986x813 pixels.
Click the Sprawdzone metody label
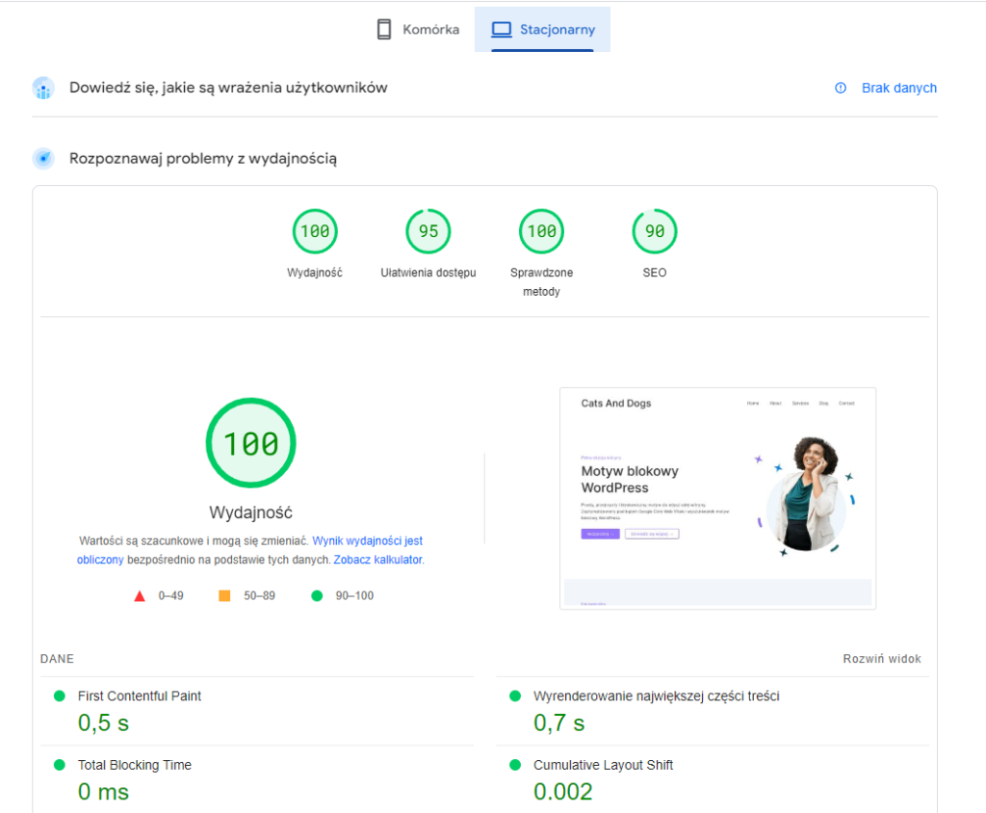[x=541, y=282]
